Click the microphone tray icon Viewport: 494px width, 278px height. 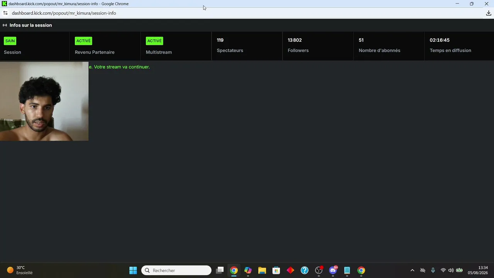[433, 270]
